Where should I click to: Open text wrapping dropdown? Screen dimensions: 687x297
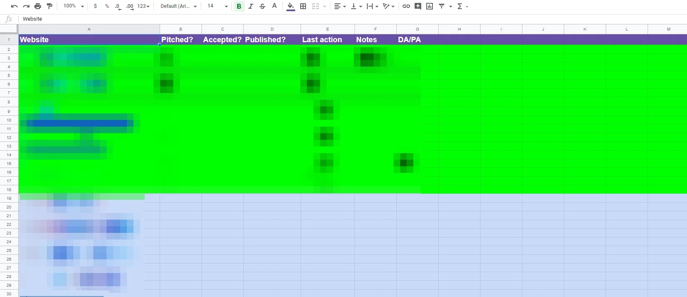click(372, 6)
